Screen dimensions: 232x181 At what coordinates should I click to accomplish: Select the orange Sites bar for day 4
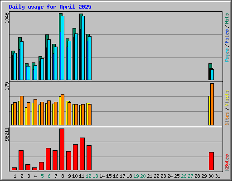(35, 112)
